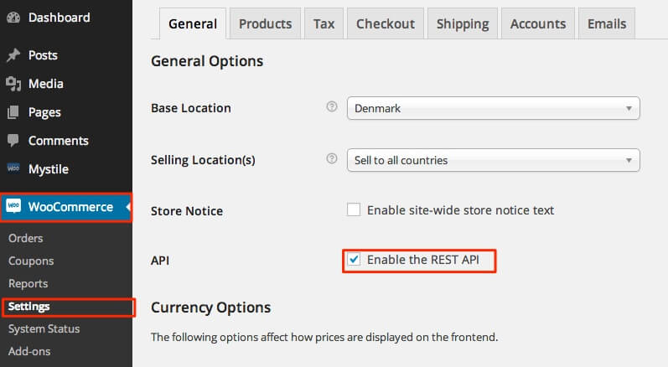Enable site-wide store notice text checkbox
Viewport: 668px width, 367px height.
pos(353,210)
